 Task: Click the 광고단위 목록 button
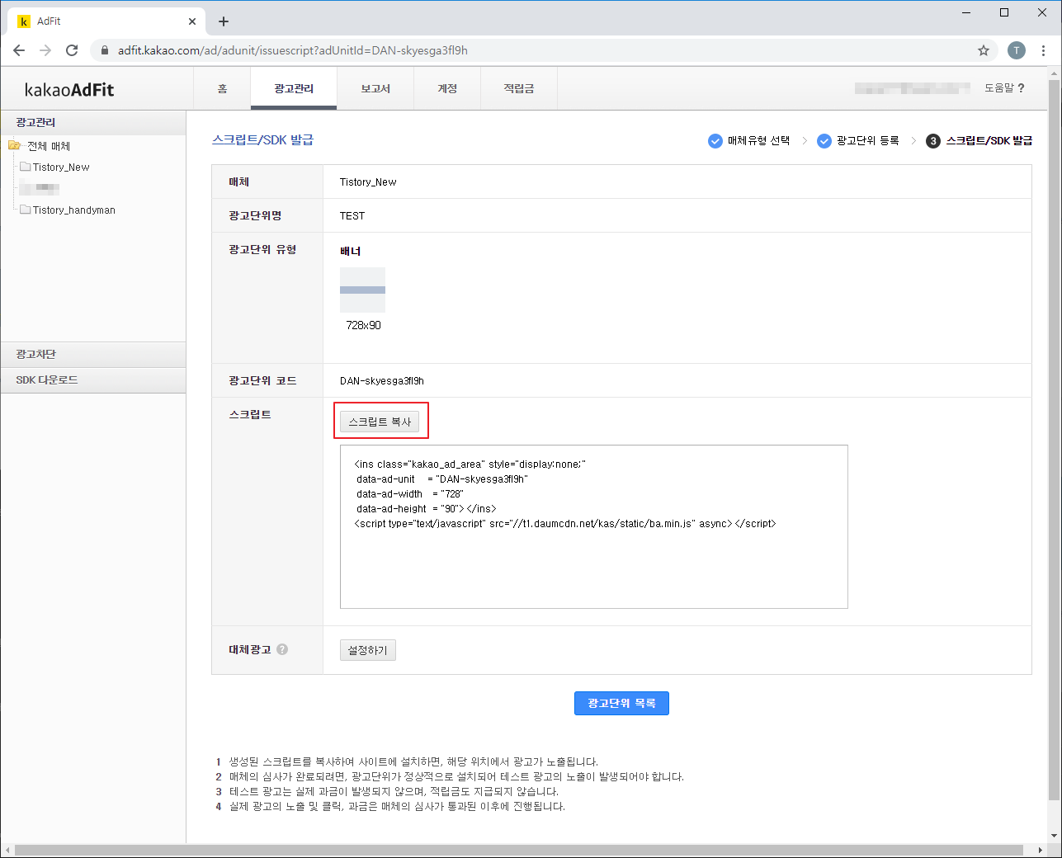(621, 703)
